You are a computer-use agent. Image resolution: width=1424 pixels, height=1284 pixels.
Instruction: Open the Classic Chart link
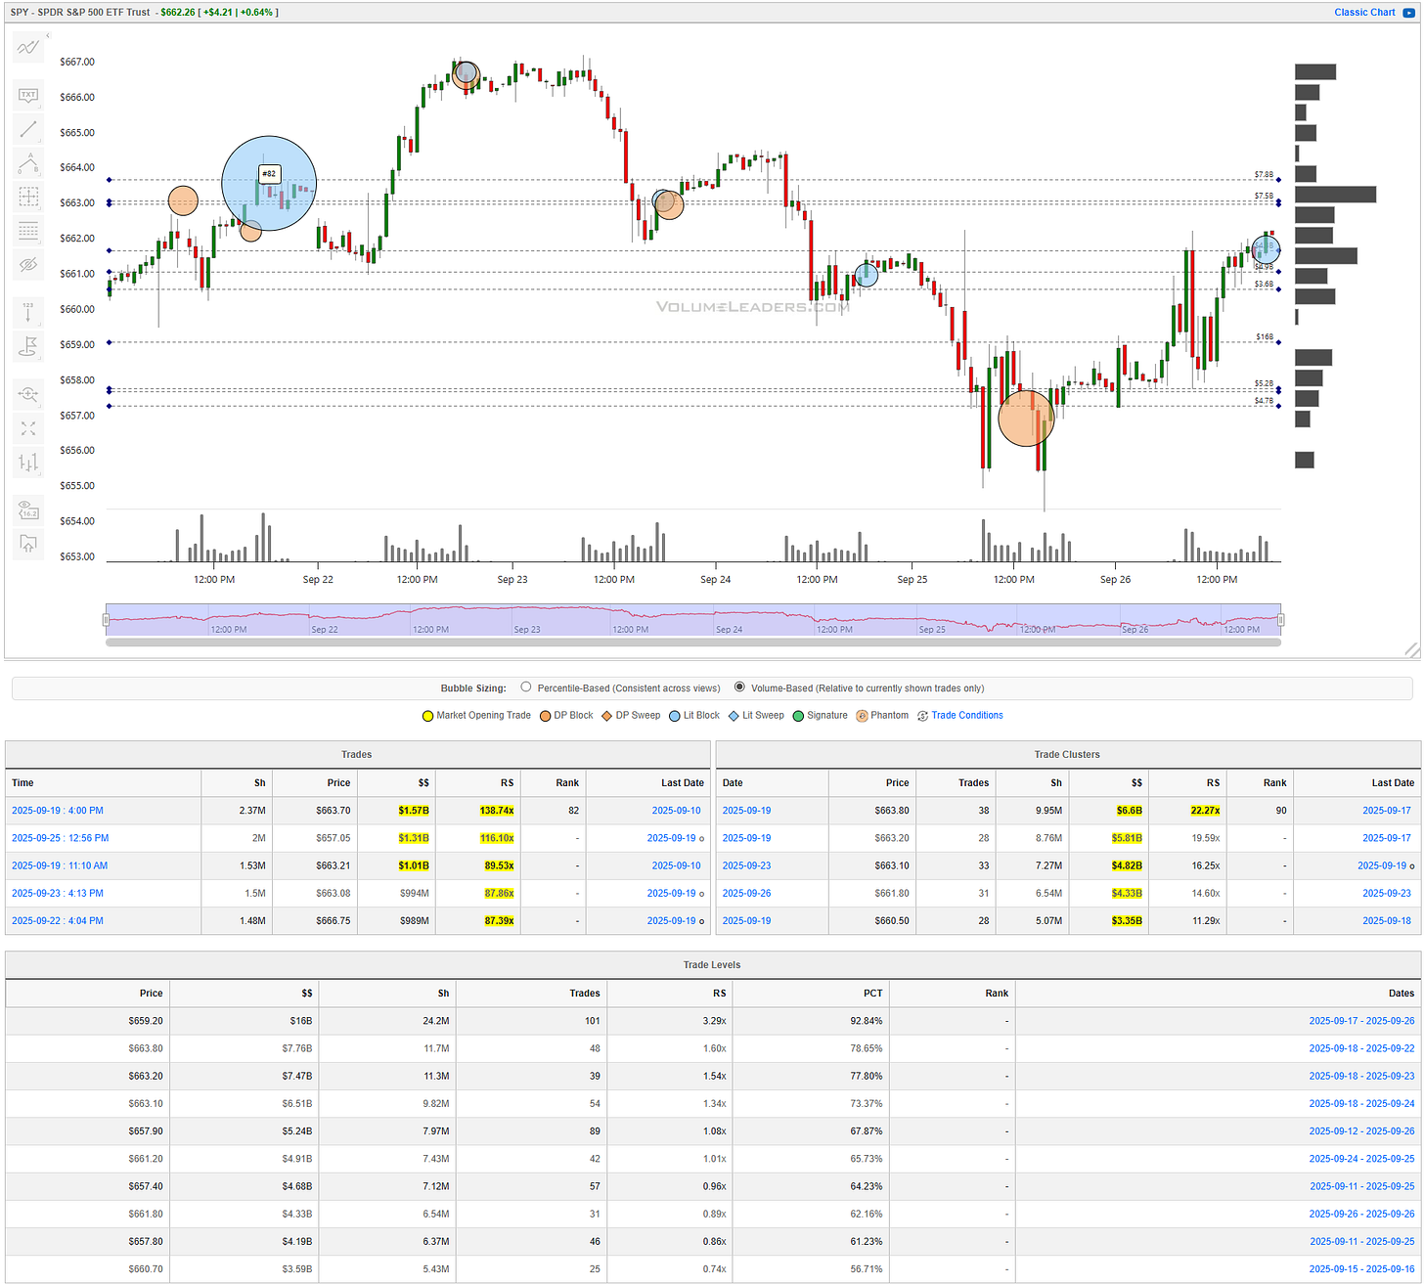click(1364, 13)
